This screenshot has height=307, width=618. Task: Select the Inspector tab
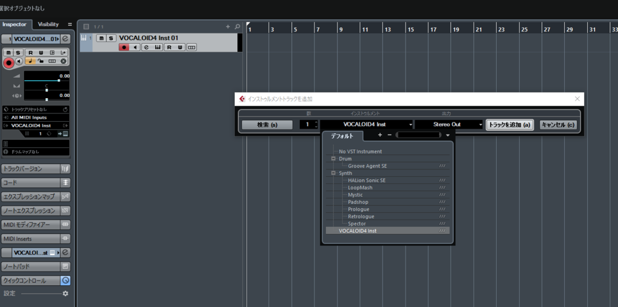pos(14,25)
